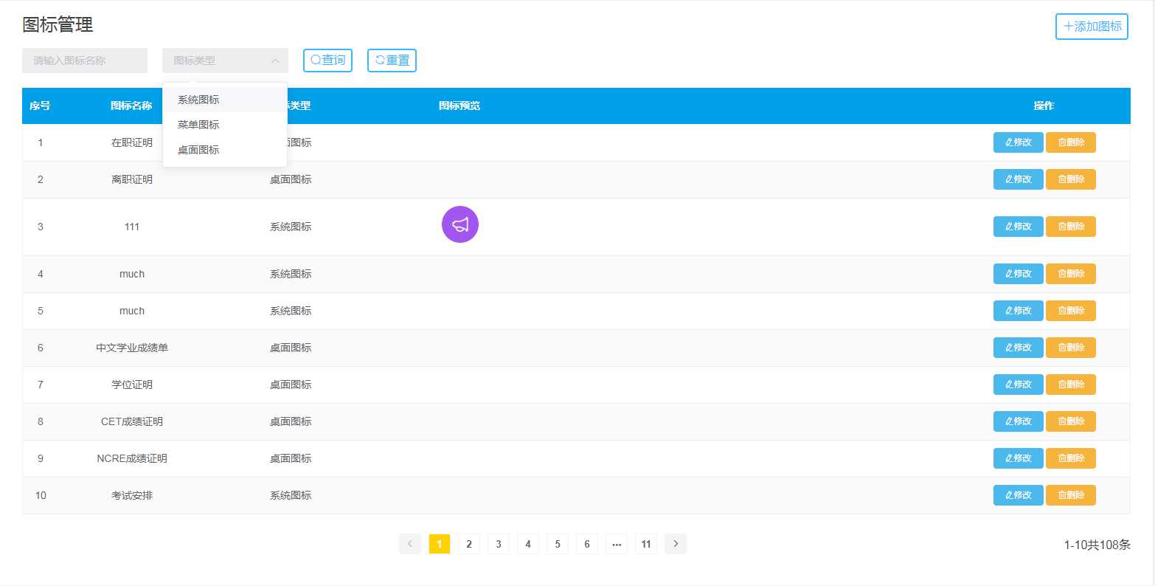The height and width of the screenshot is (586, 1155).
Task: Delete the 在职证明 row
Action: coord(1071,142)
